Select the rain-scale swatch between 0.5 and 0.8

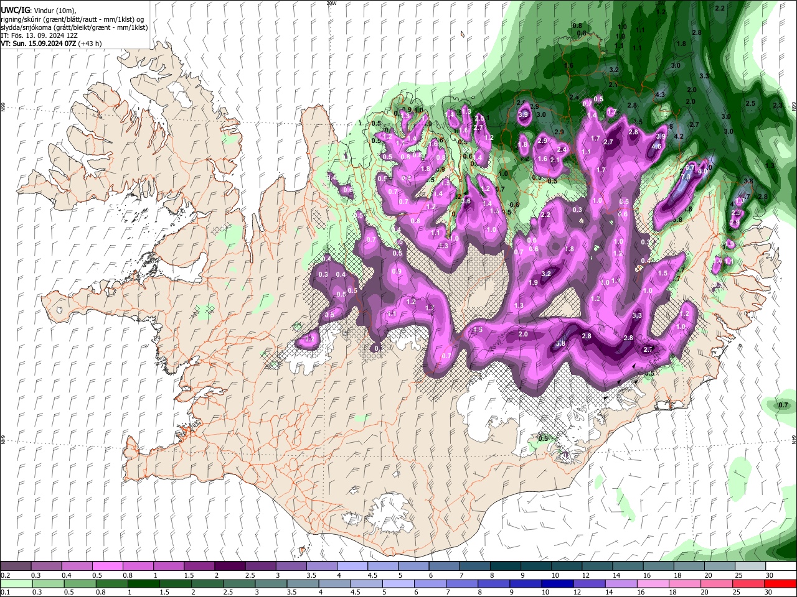pyautogui.click(x=80, y=584)
